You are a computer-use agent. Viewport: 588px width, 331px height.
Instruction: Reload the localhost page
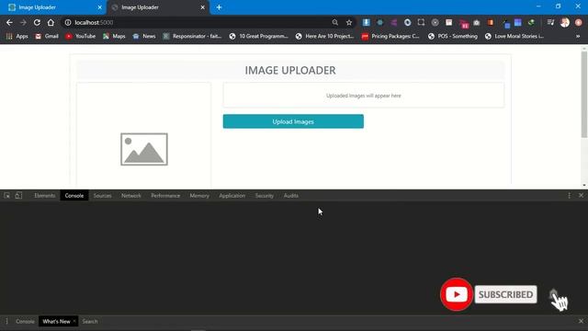pos(37,22)
